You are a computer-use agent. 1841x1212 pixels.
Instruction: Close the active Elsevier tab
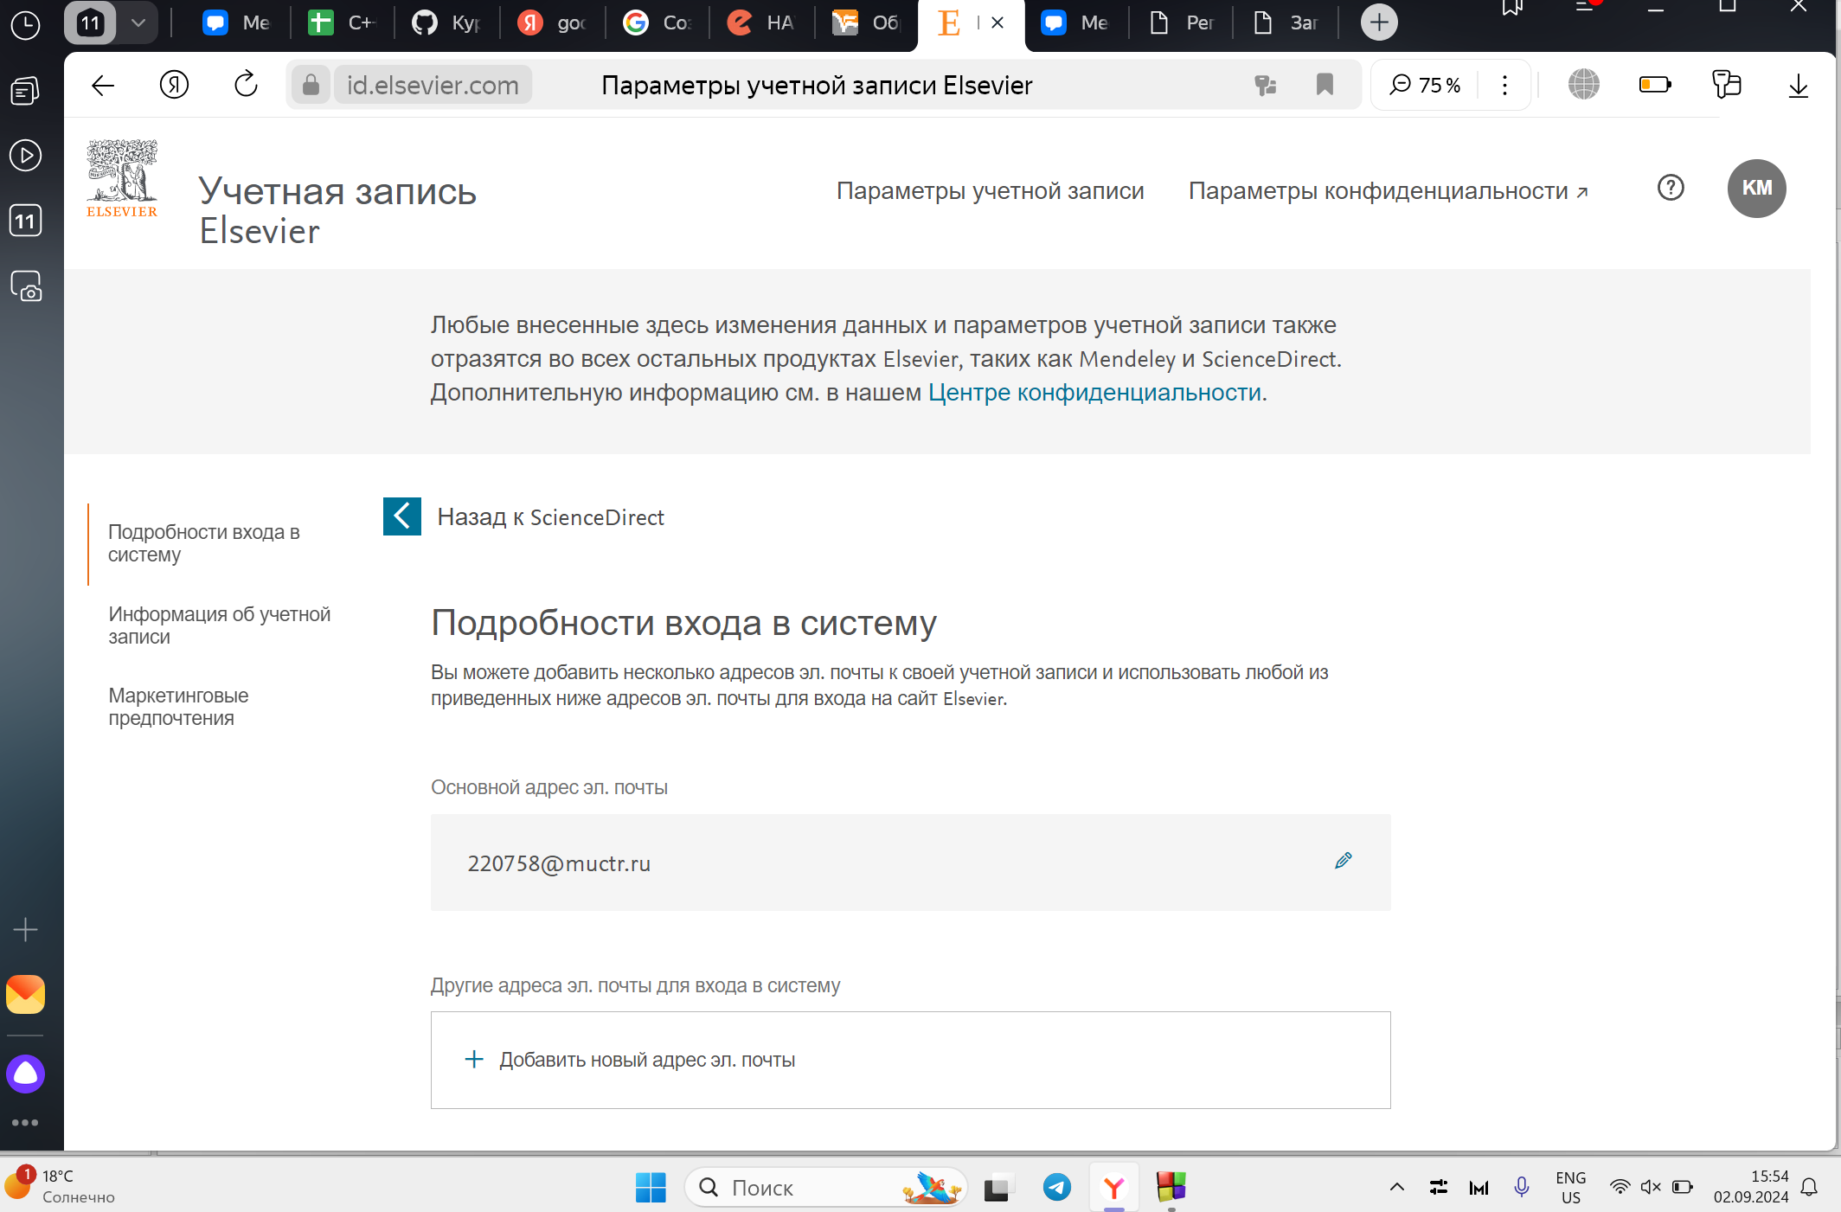997,22
